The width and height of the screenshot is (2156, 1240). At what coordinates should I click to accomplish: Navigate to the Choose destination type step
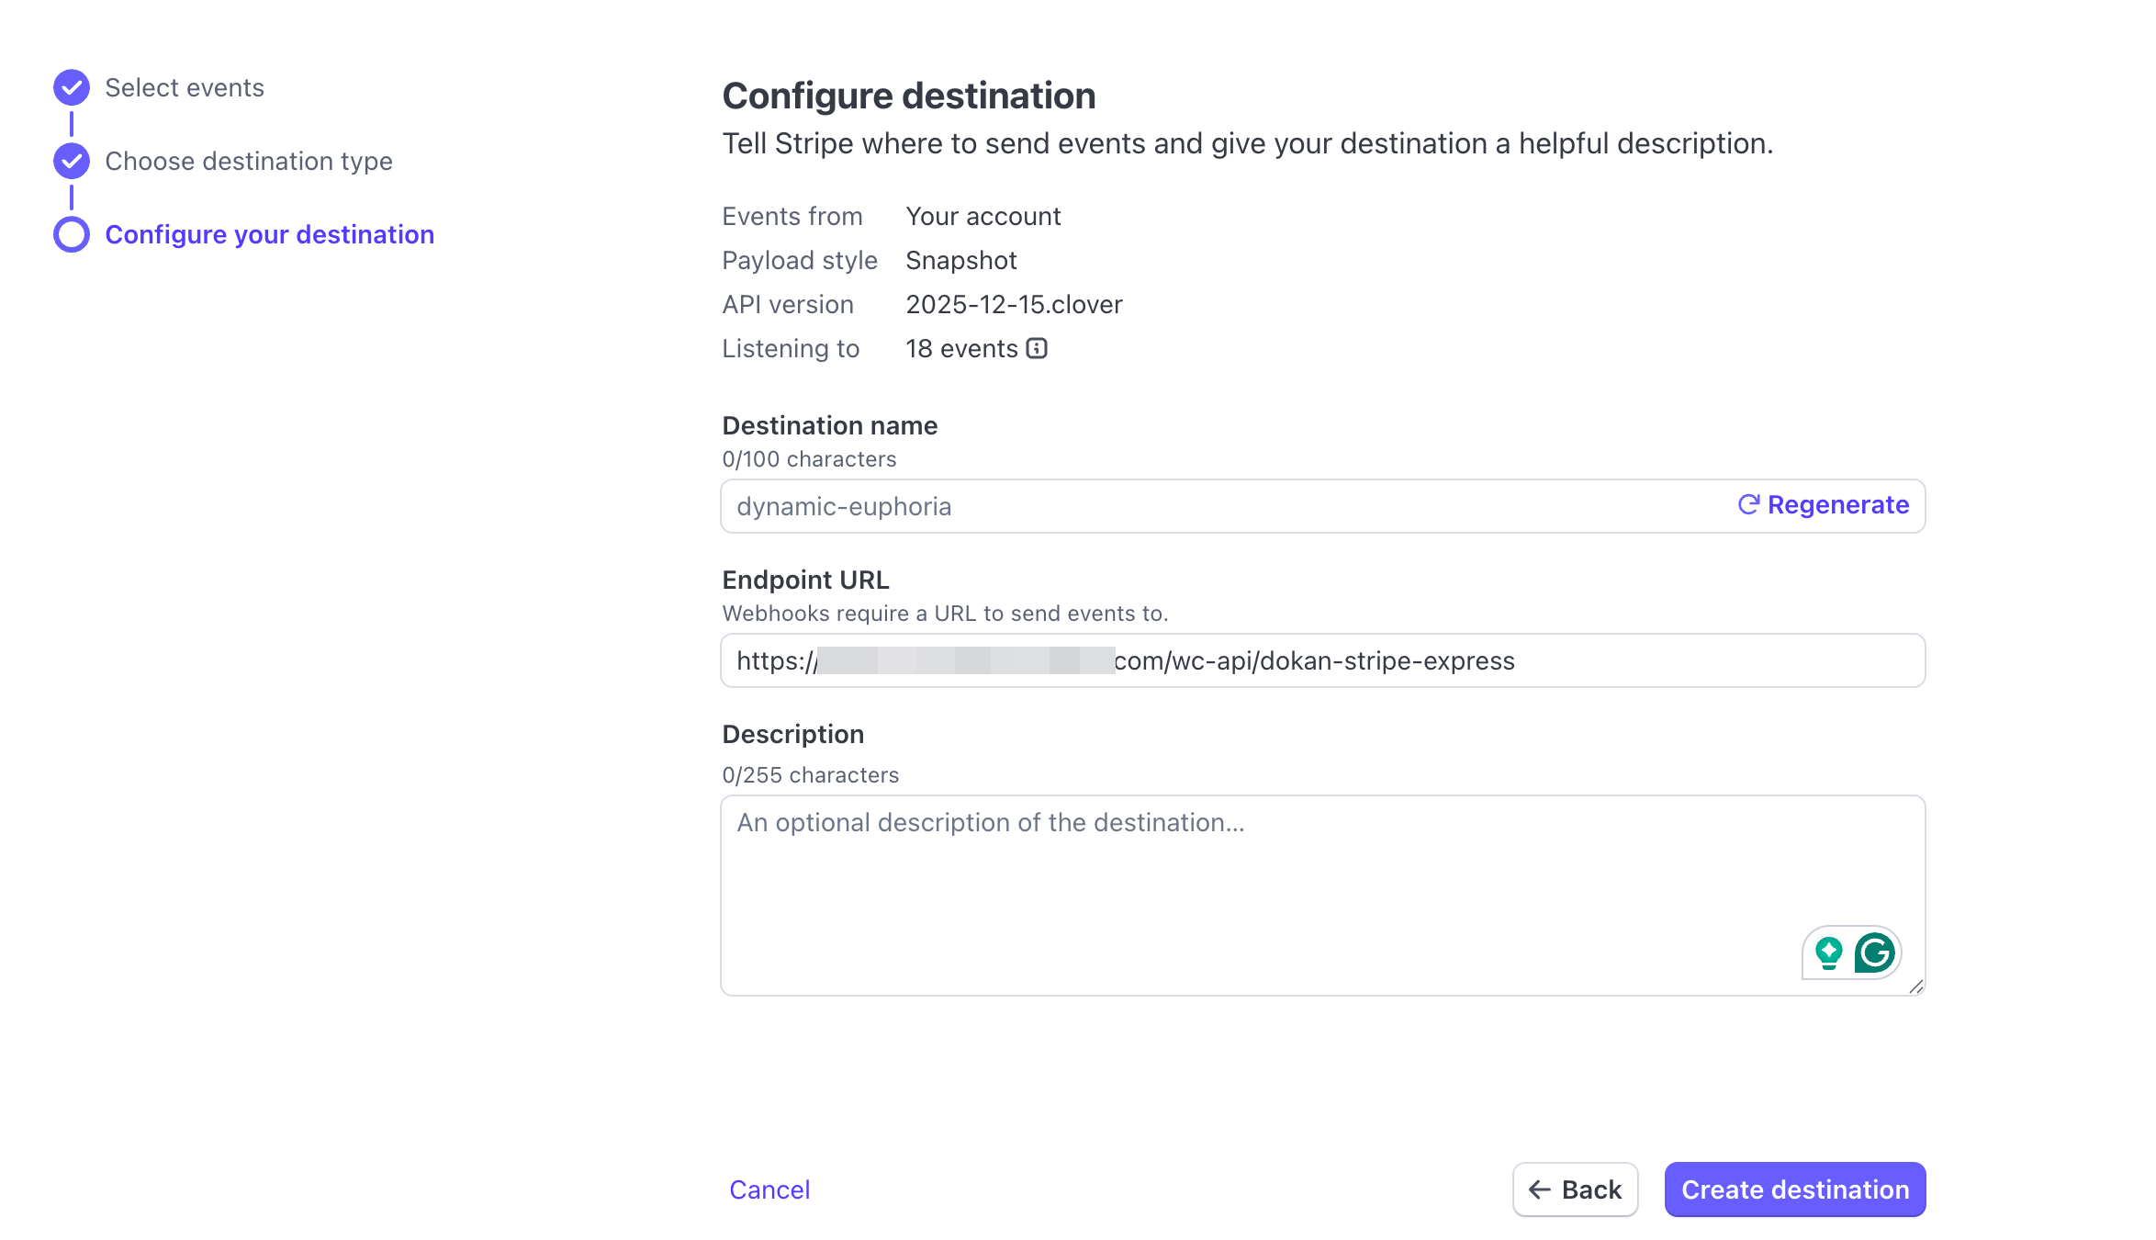click(x=248, y=160)
